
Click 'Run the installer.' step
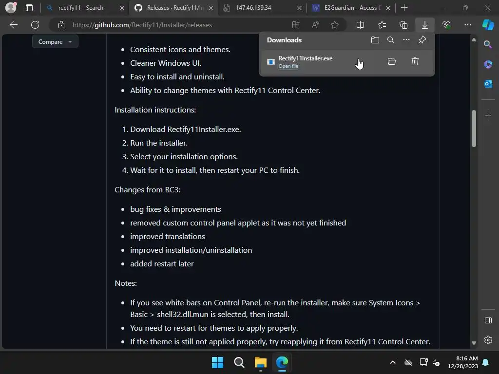(159, 143)
